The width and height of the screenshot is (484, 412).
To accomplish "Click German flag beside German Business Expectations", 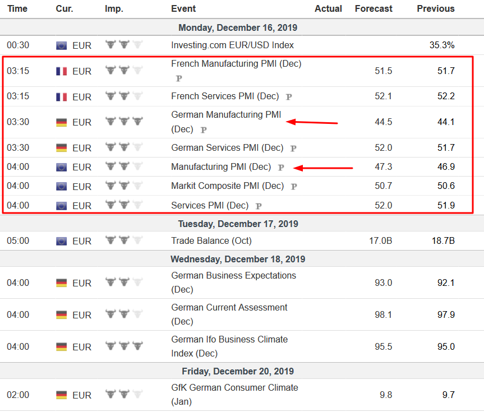I will click(62, 283).
